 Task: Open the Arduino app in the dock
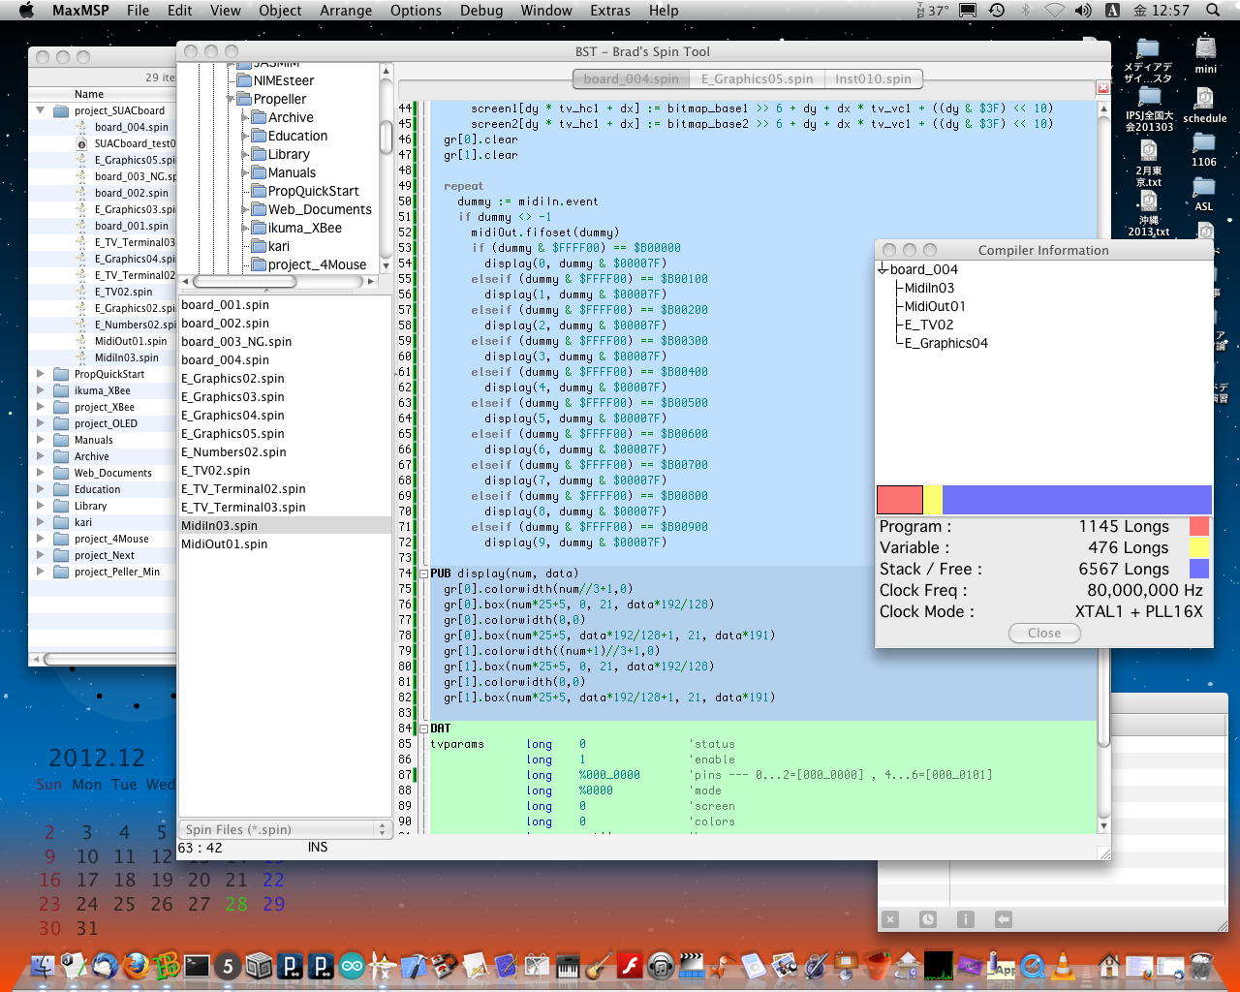(x=352, y=966)
